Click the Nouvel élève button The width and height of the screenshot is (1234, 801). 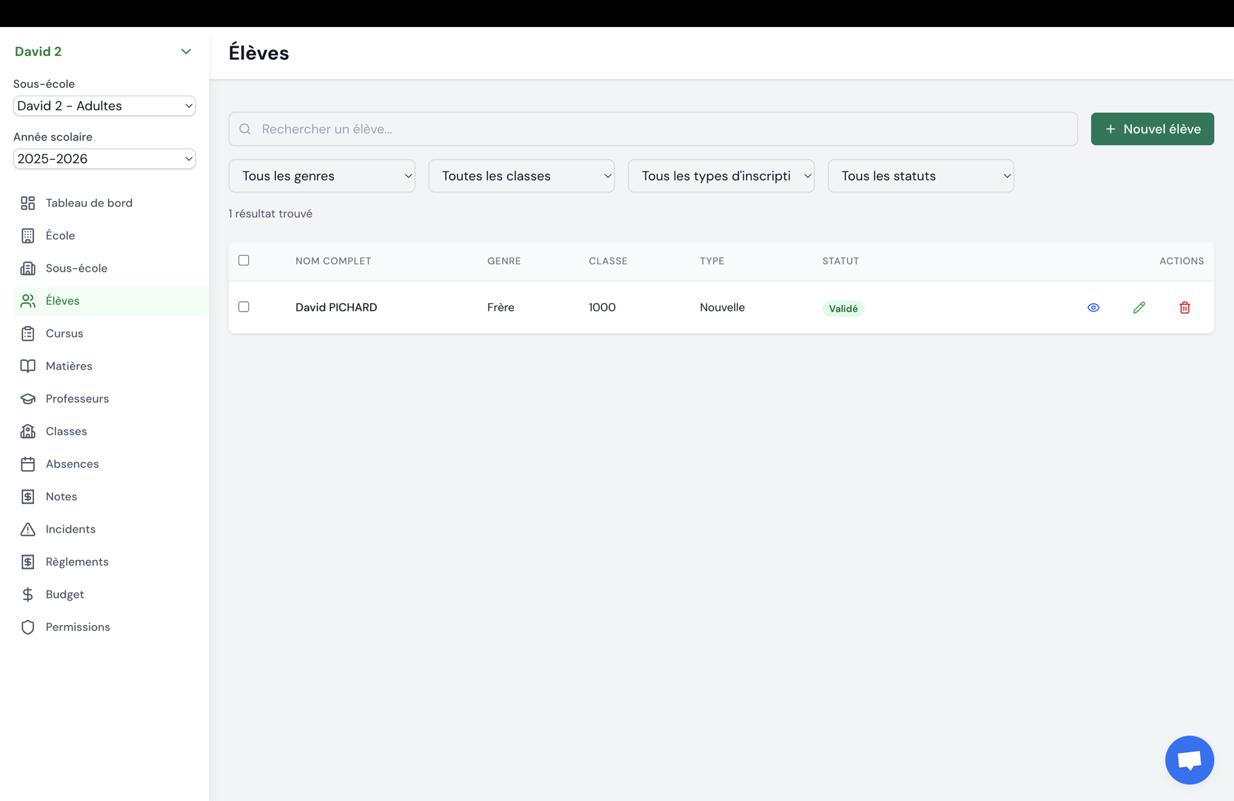1152,129
